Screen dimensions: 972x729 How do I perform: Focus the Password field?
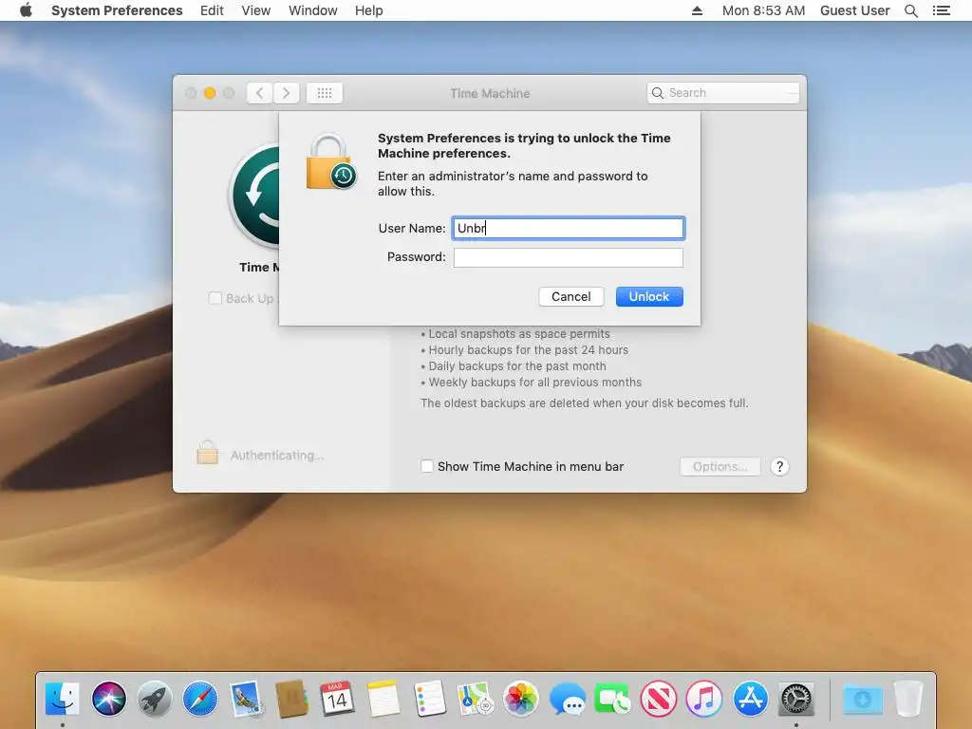[x=568, y=257]
